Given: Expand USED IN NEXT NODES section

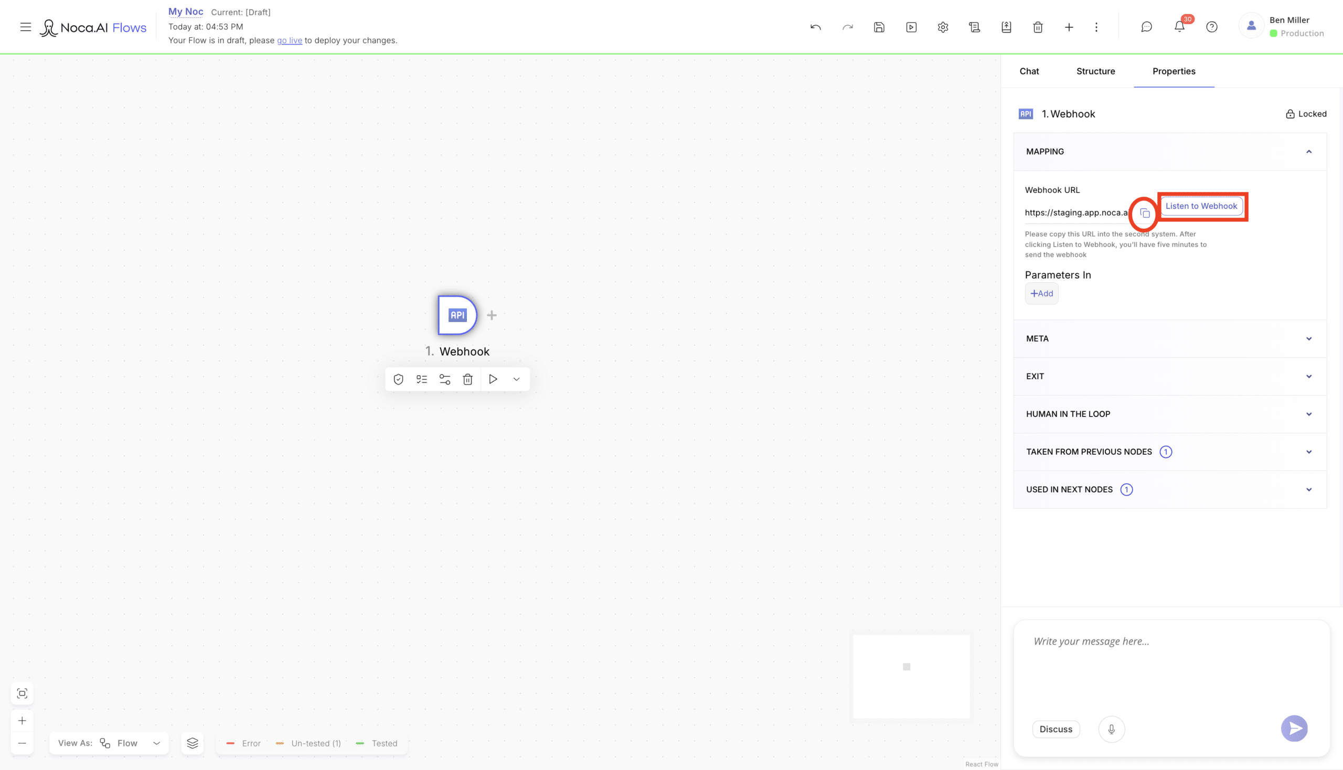Looking at the screenshot, I should (1170, 490).
